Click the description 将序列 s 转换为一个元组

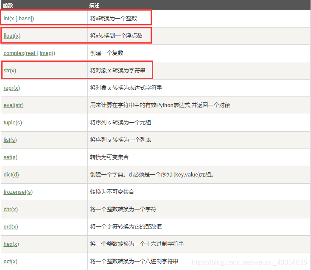[120, 122]
